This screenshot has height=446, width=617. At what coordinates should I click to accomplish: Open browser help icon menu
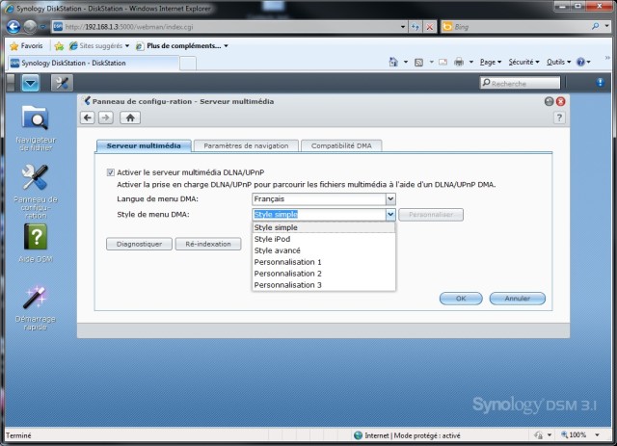[x=583, y=62]
